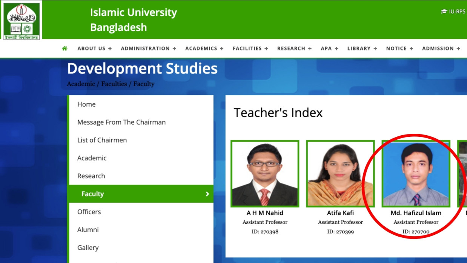The width and height of the screenshot is (467, 263).
Task: Open Atifa Kafi's profile photo
Action: click(x=340, y=174)
